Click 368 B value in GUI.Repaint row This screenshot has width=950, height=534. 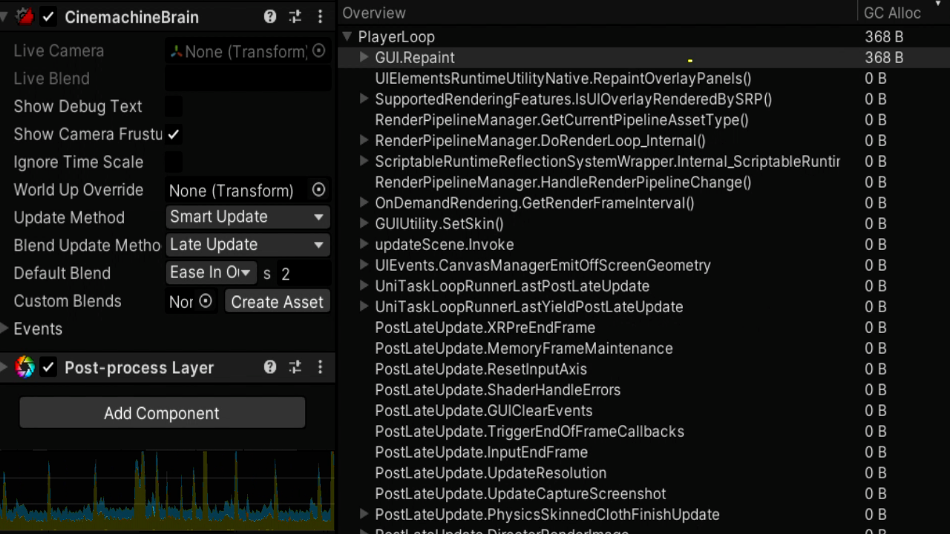coord(884,57)
